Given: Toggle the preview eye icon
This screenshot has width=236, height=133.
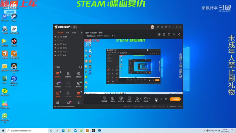Looking at the screenshot, I should [x=161, y=99].
